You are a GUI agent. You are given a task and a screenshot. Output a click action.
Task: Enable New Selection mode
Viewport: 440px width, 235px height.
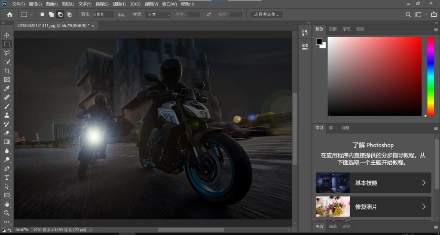42,15
